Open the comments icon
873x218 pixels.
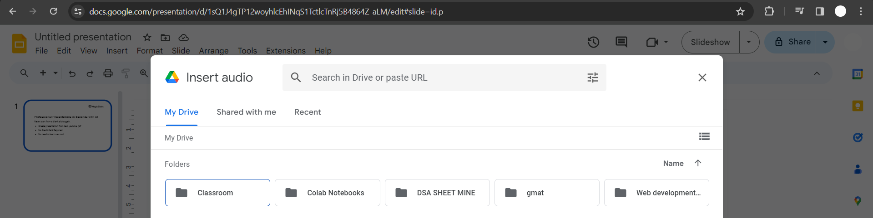[621, 42]
